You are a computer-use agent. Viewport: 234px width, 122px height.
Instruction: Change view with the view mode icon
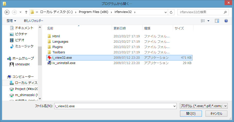[203, 21]
